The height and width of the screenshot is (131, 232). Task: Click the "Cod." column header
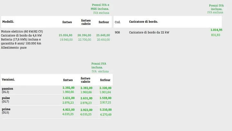point(118,22)
